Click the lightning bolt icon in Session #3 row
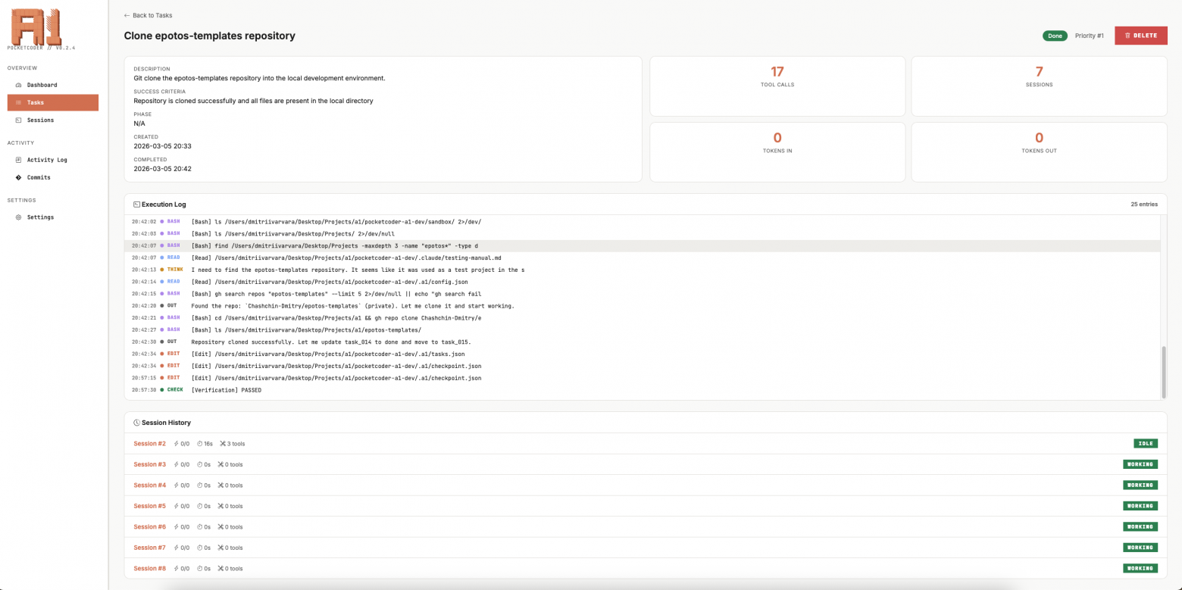This screenshot has width=1182, height=590. click(x=177, y=464)
